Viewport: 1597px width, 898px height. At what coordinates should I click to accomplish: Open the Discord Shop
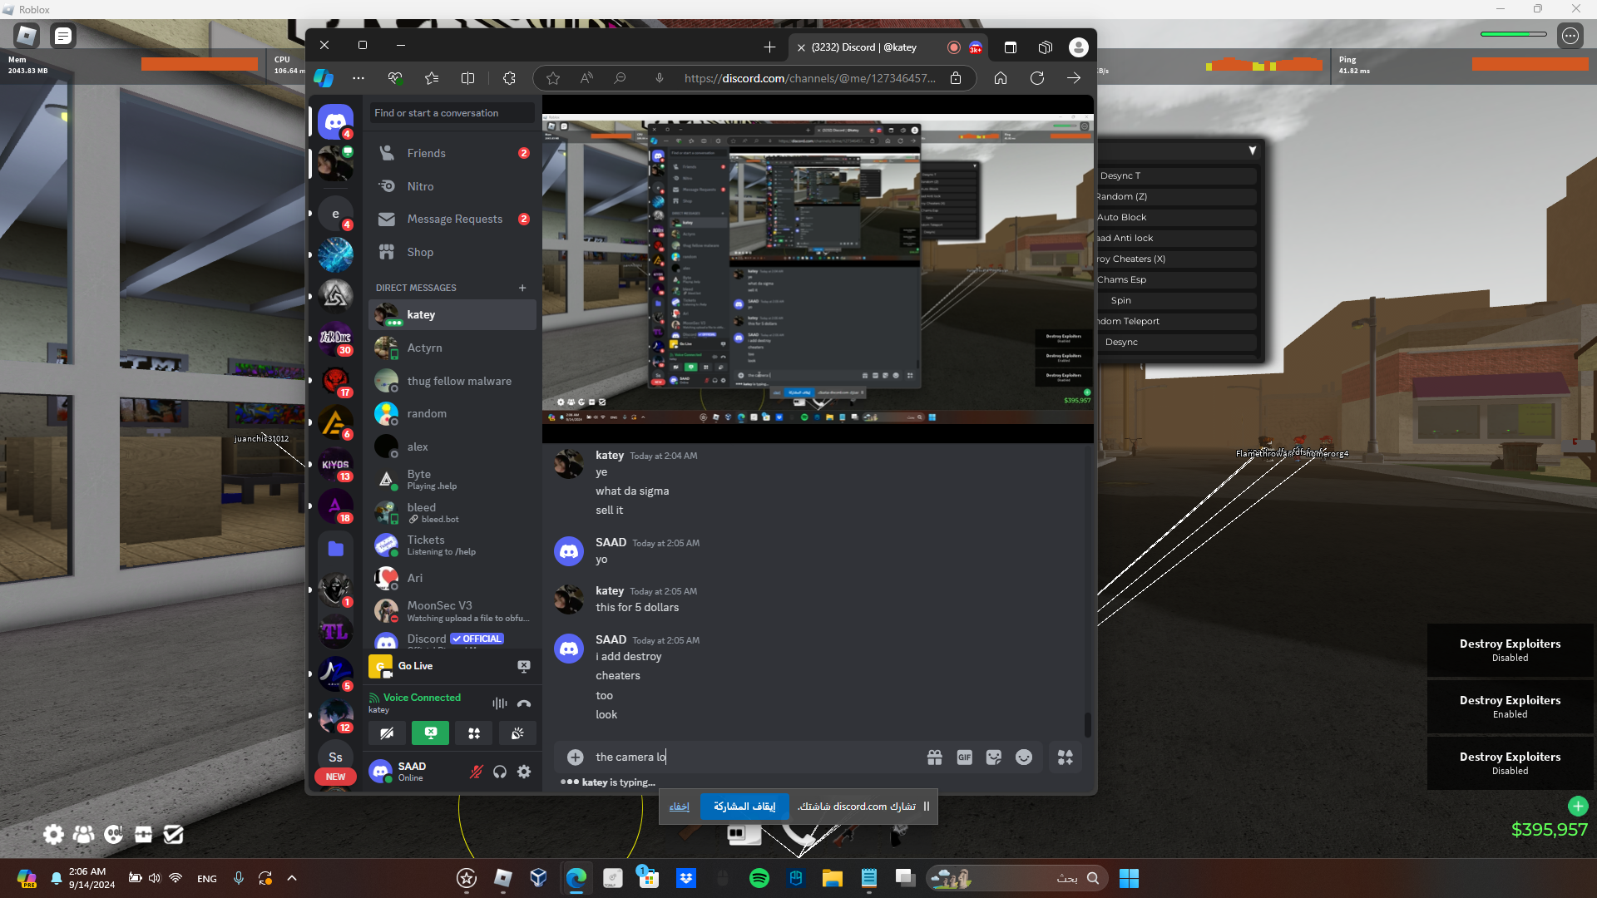[x=452, y=252]
